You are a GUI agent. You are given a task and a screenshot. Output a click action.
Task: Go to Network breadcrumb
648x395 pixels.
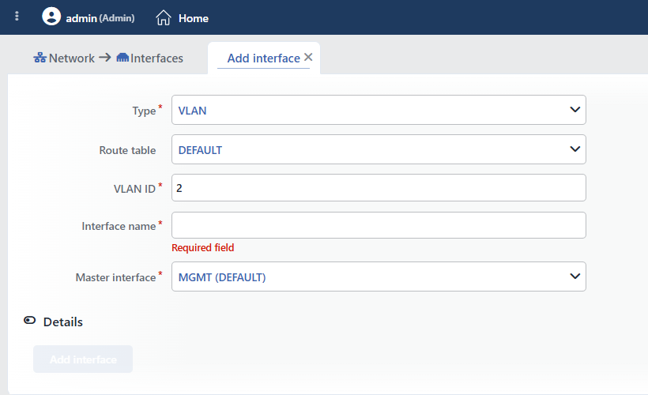click(71, 58)
